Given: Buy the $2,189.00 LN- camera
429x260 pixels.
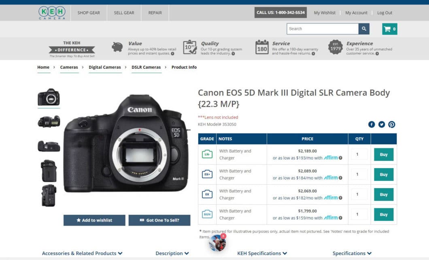Looking at the screenshot, I should (x=384, y=154).
